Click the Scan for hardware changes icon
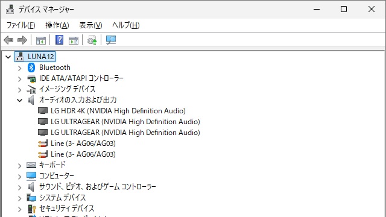This screenshot has width=386, height=217. pos(111,40)
